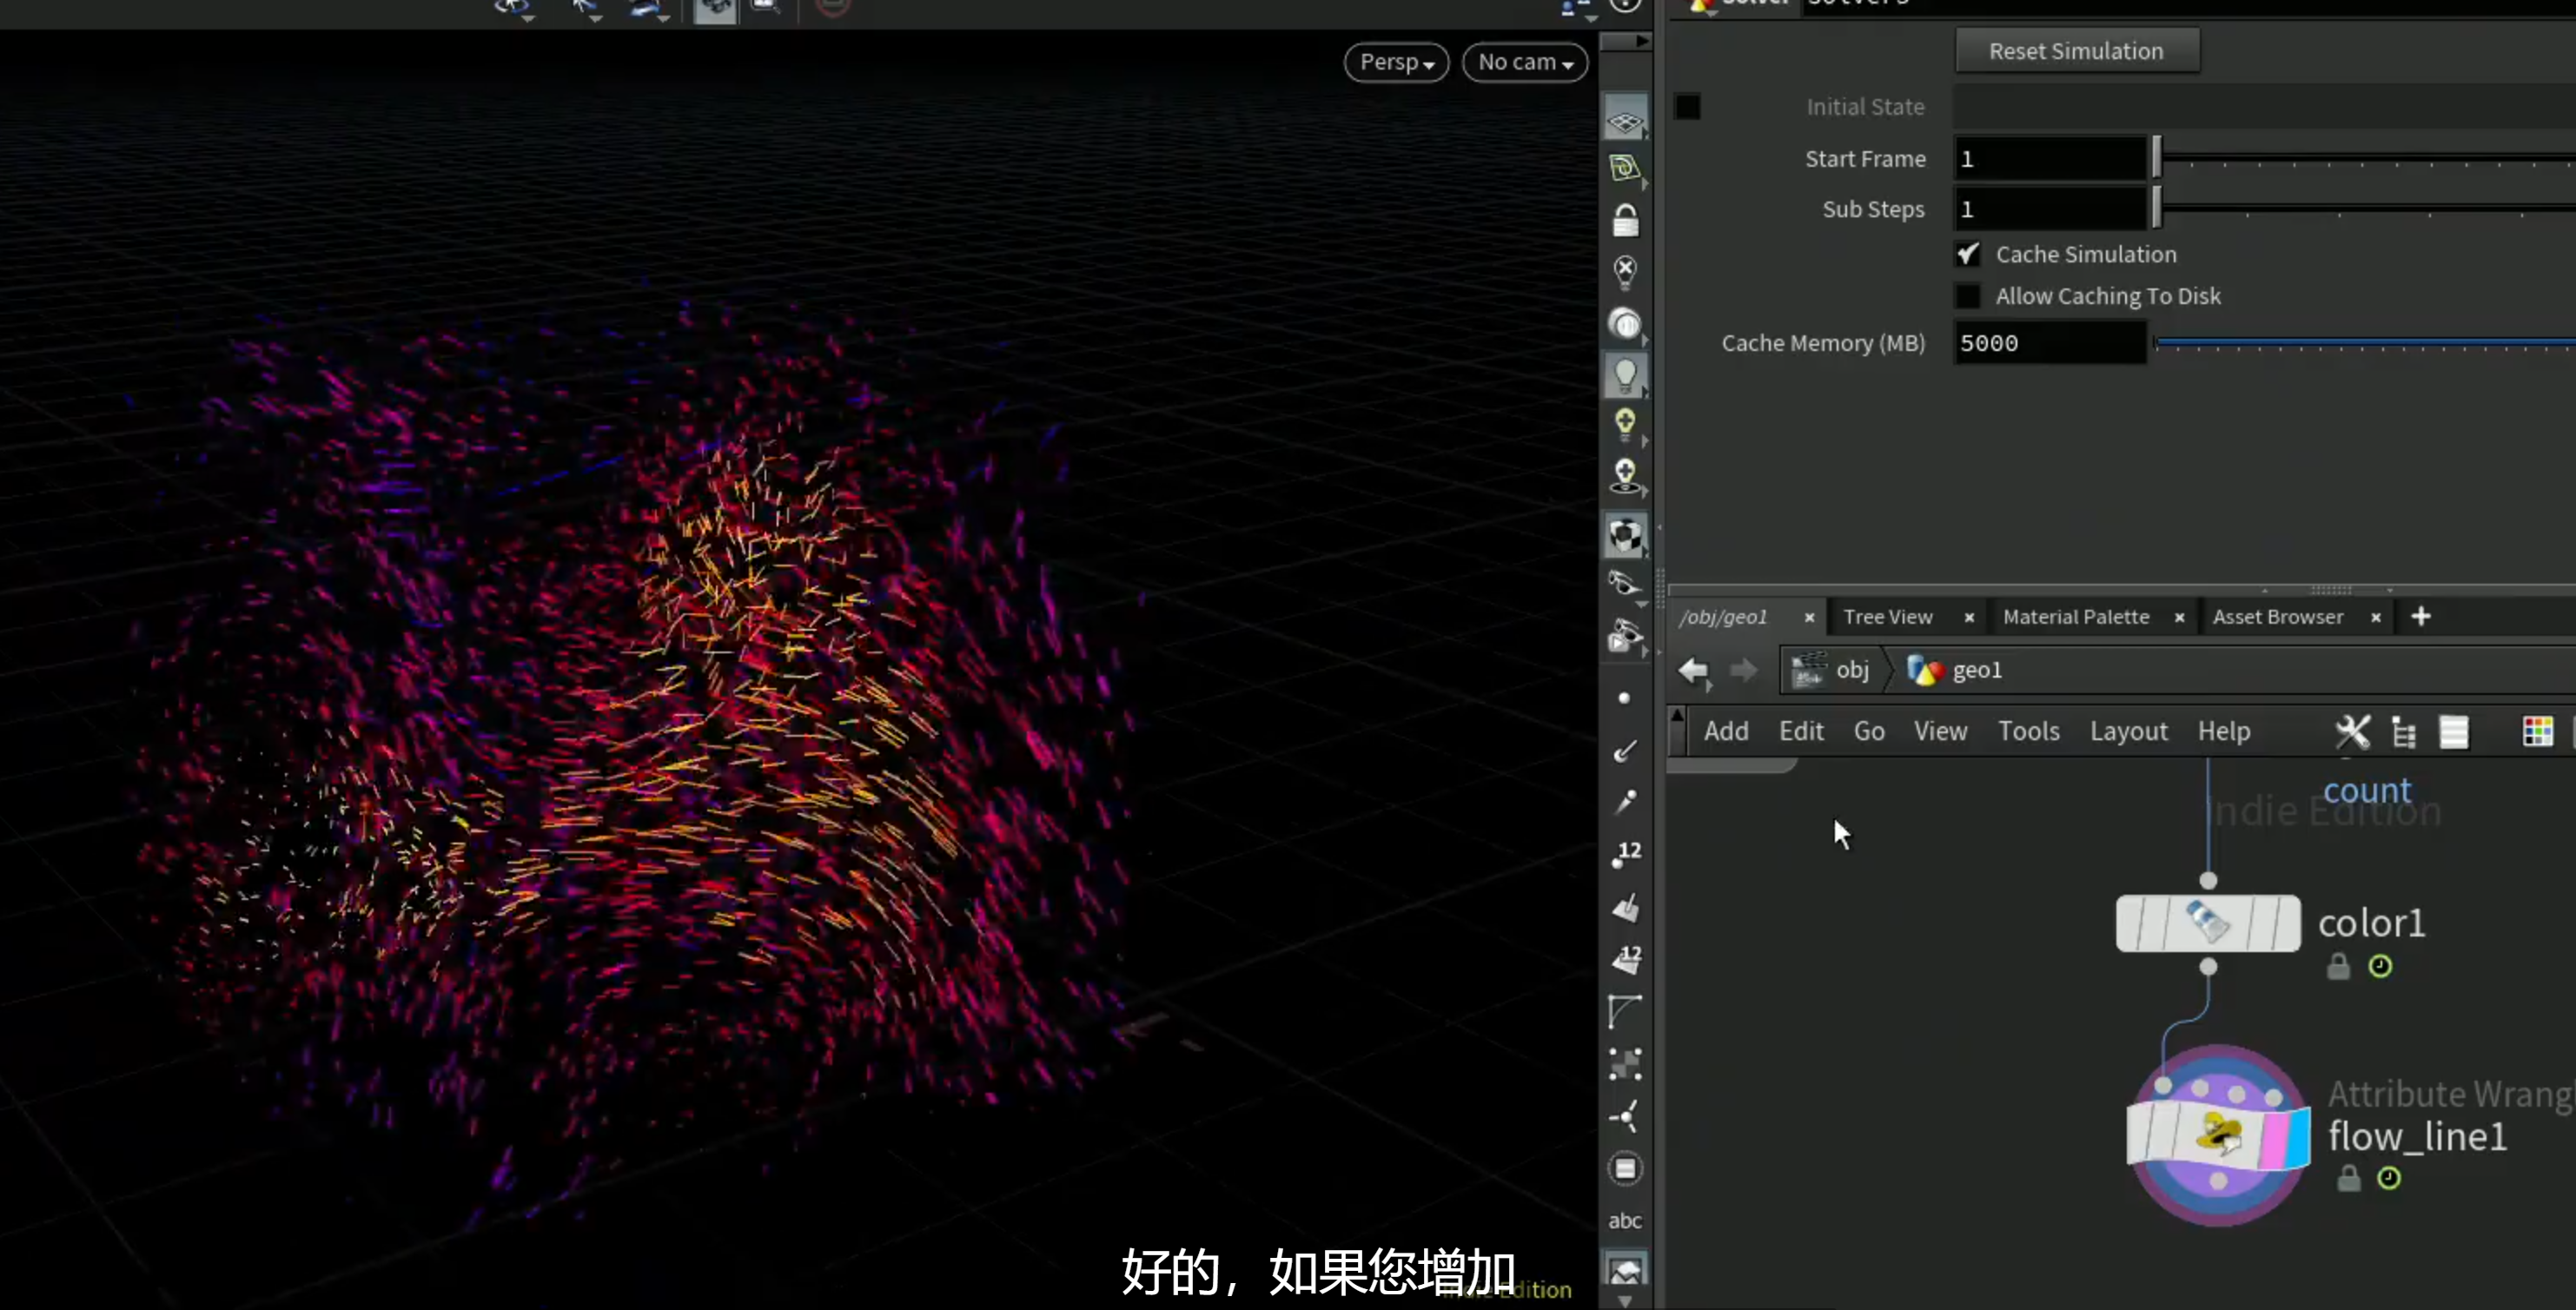Click the Reset Simulation button
The height and width of the screenshot is (1310, 2576).
tap(2076, 51)
